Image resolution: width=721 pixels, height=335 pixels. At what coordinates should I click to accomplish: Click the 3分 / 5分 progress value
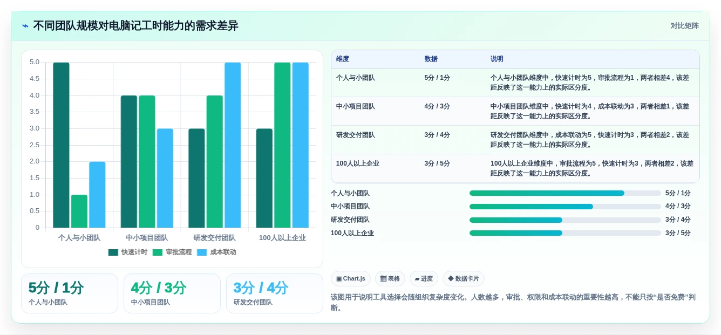click(678, 233)
